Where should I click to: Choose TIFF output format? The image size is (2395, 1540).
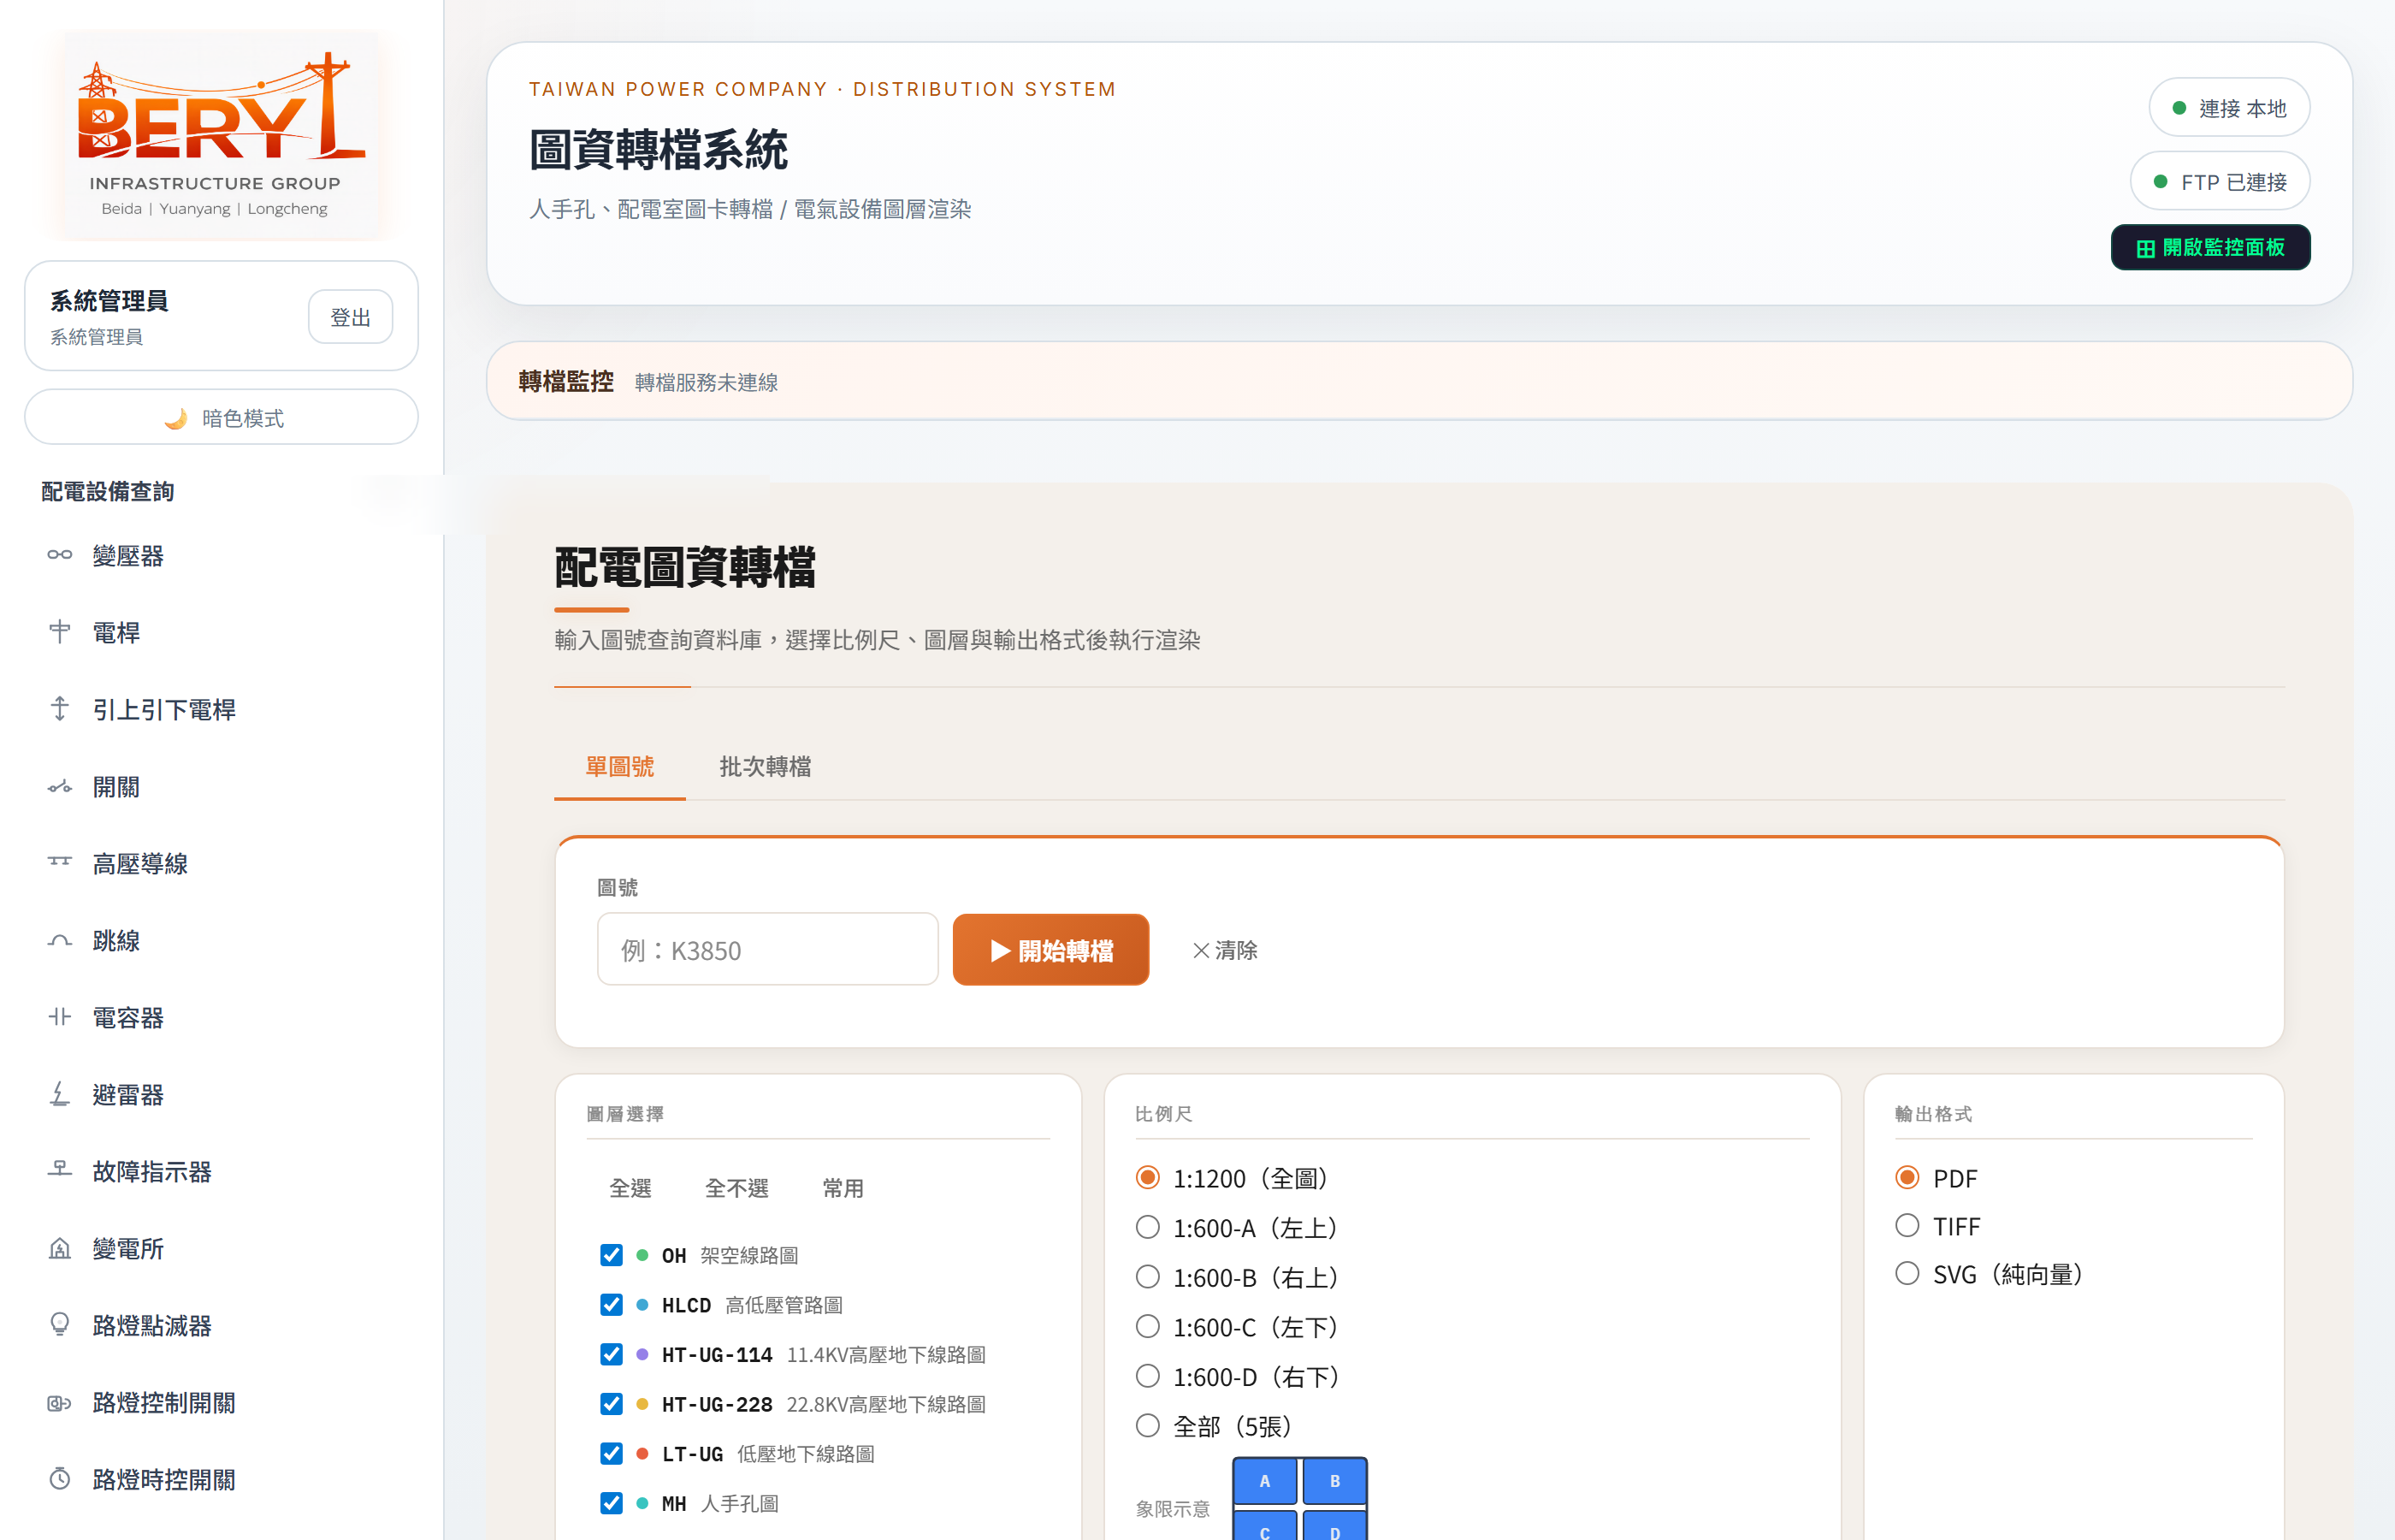1907,1226
